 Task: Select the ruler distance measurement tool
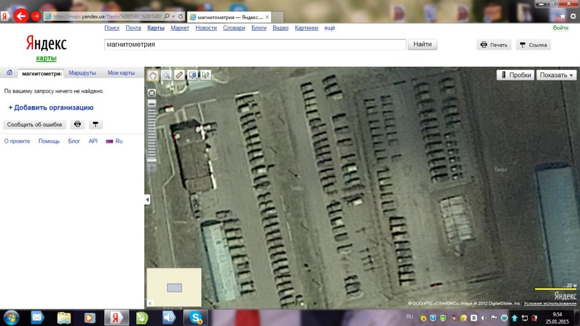click(179, 75)
